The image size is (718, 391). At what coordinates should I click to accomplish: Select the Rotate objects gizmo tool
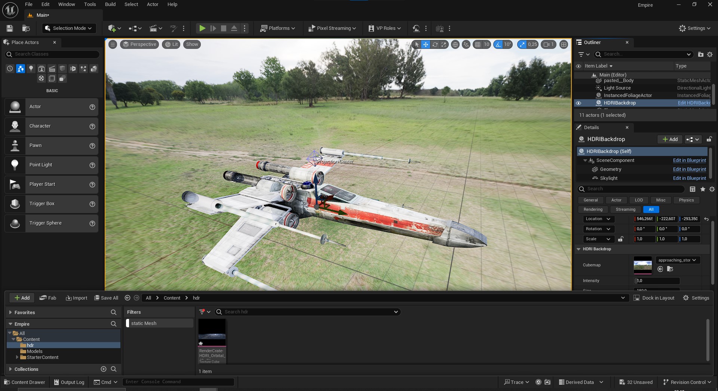tap(435, 44)
